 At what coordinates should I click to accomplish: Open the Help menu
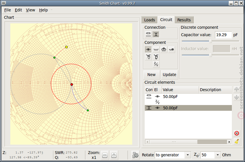tap(43, 10)
